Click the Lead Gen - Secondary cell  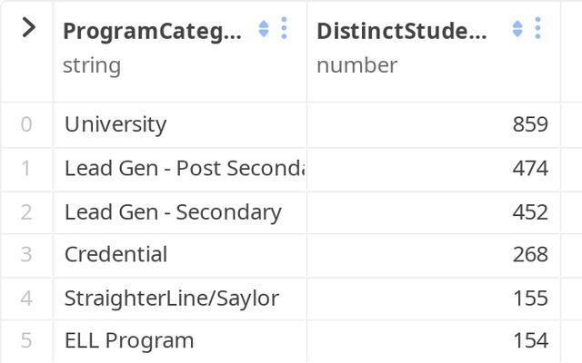173,211
